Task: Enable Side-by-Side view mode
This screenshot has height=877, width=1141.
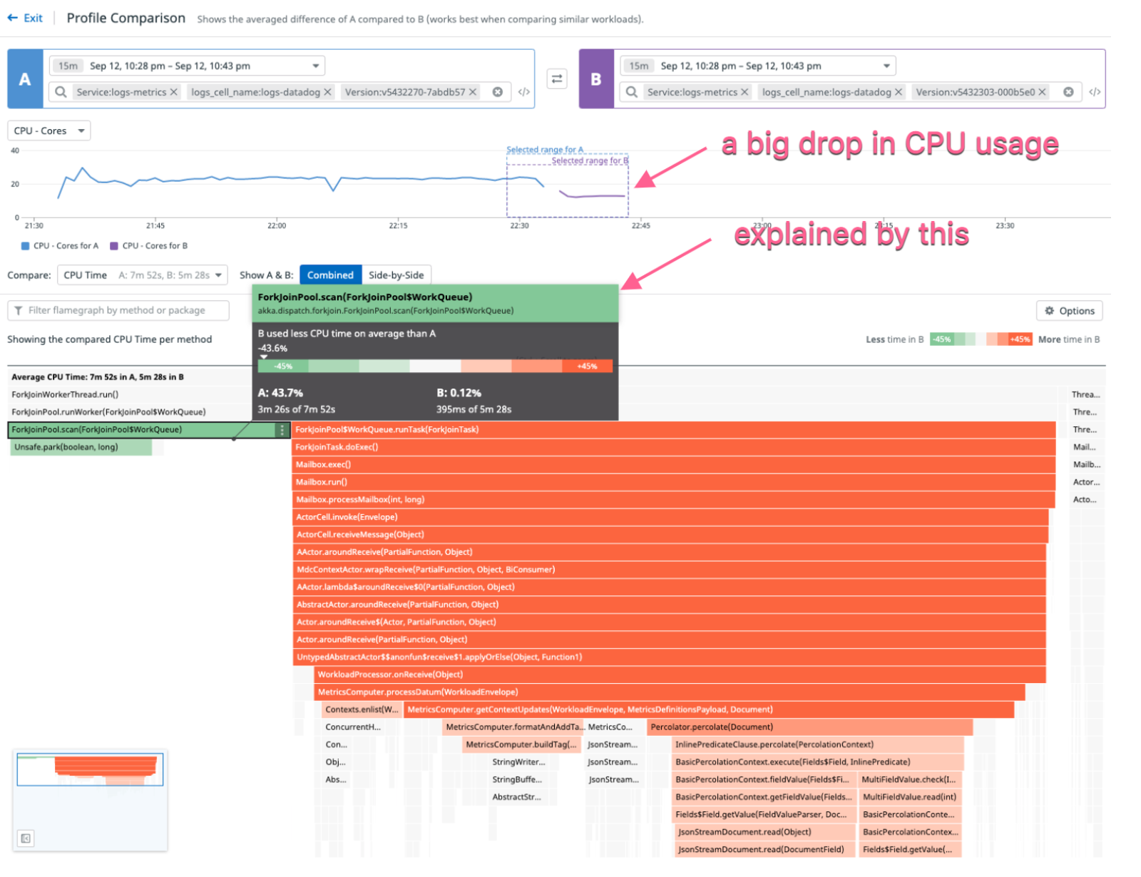Action: click(x=397, y=275)
